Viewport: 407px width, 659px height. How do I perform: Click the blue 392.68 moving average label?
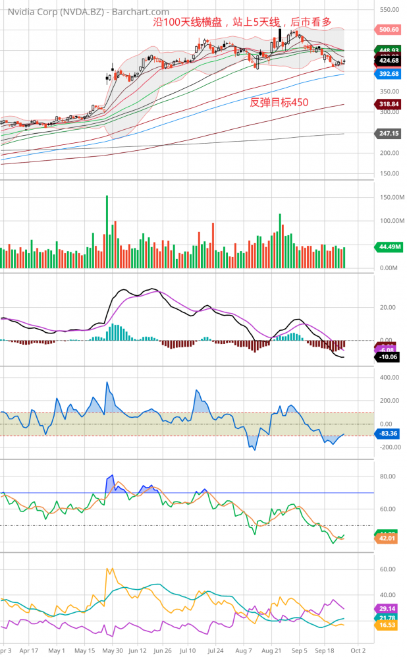tap(390, 74)
